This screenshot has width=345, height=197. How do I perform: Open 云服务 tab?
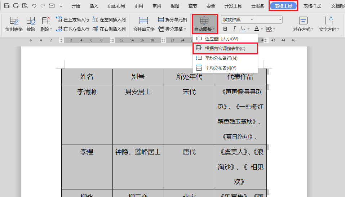coord(258,6)
